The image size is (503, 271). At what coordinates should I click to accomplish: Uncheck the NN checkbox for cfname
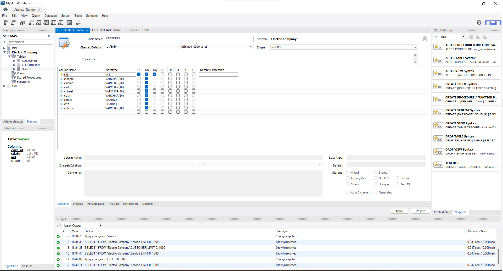coord(147,79)
